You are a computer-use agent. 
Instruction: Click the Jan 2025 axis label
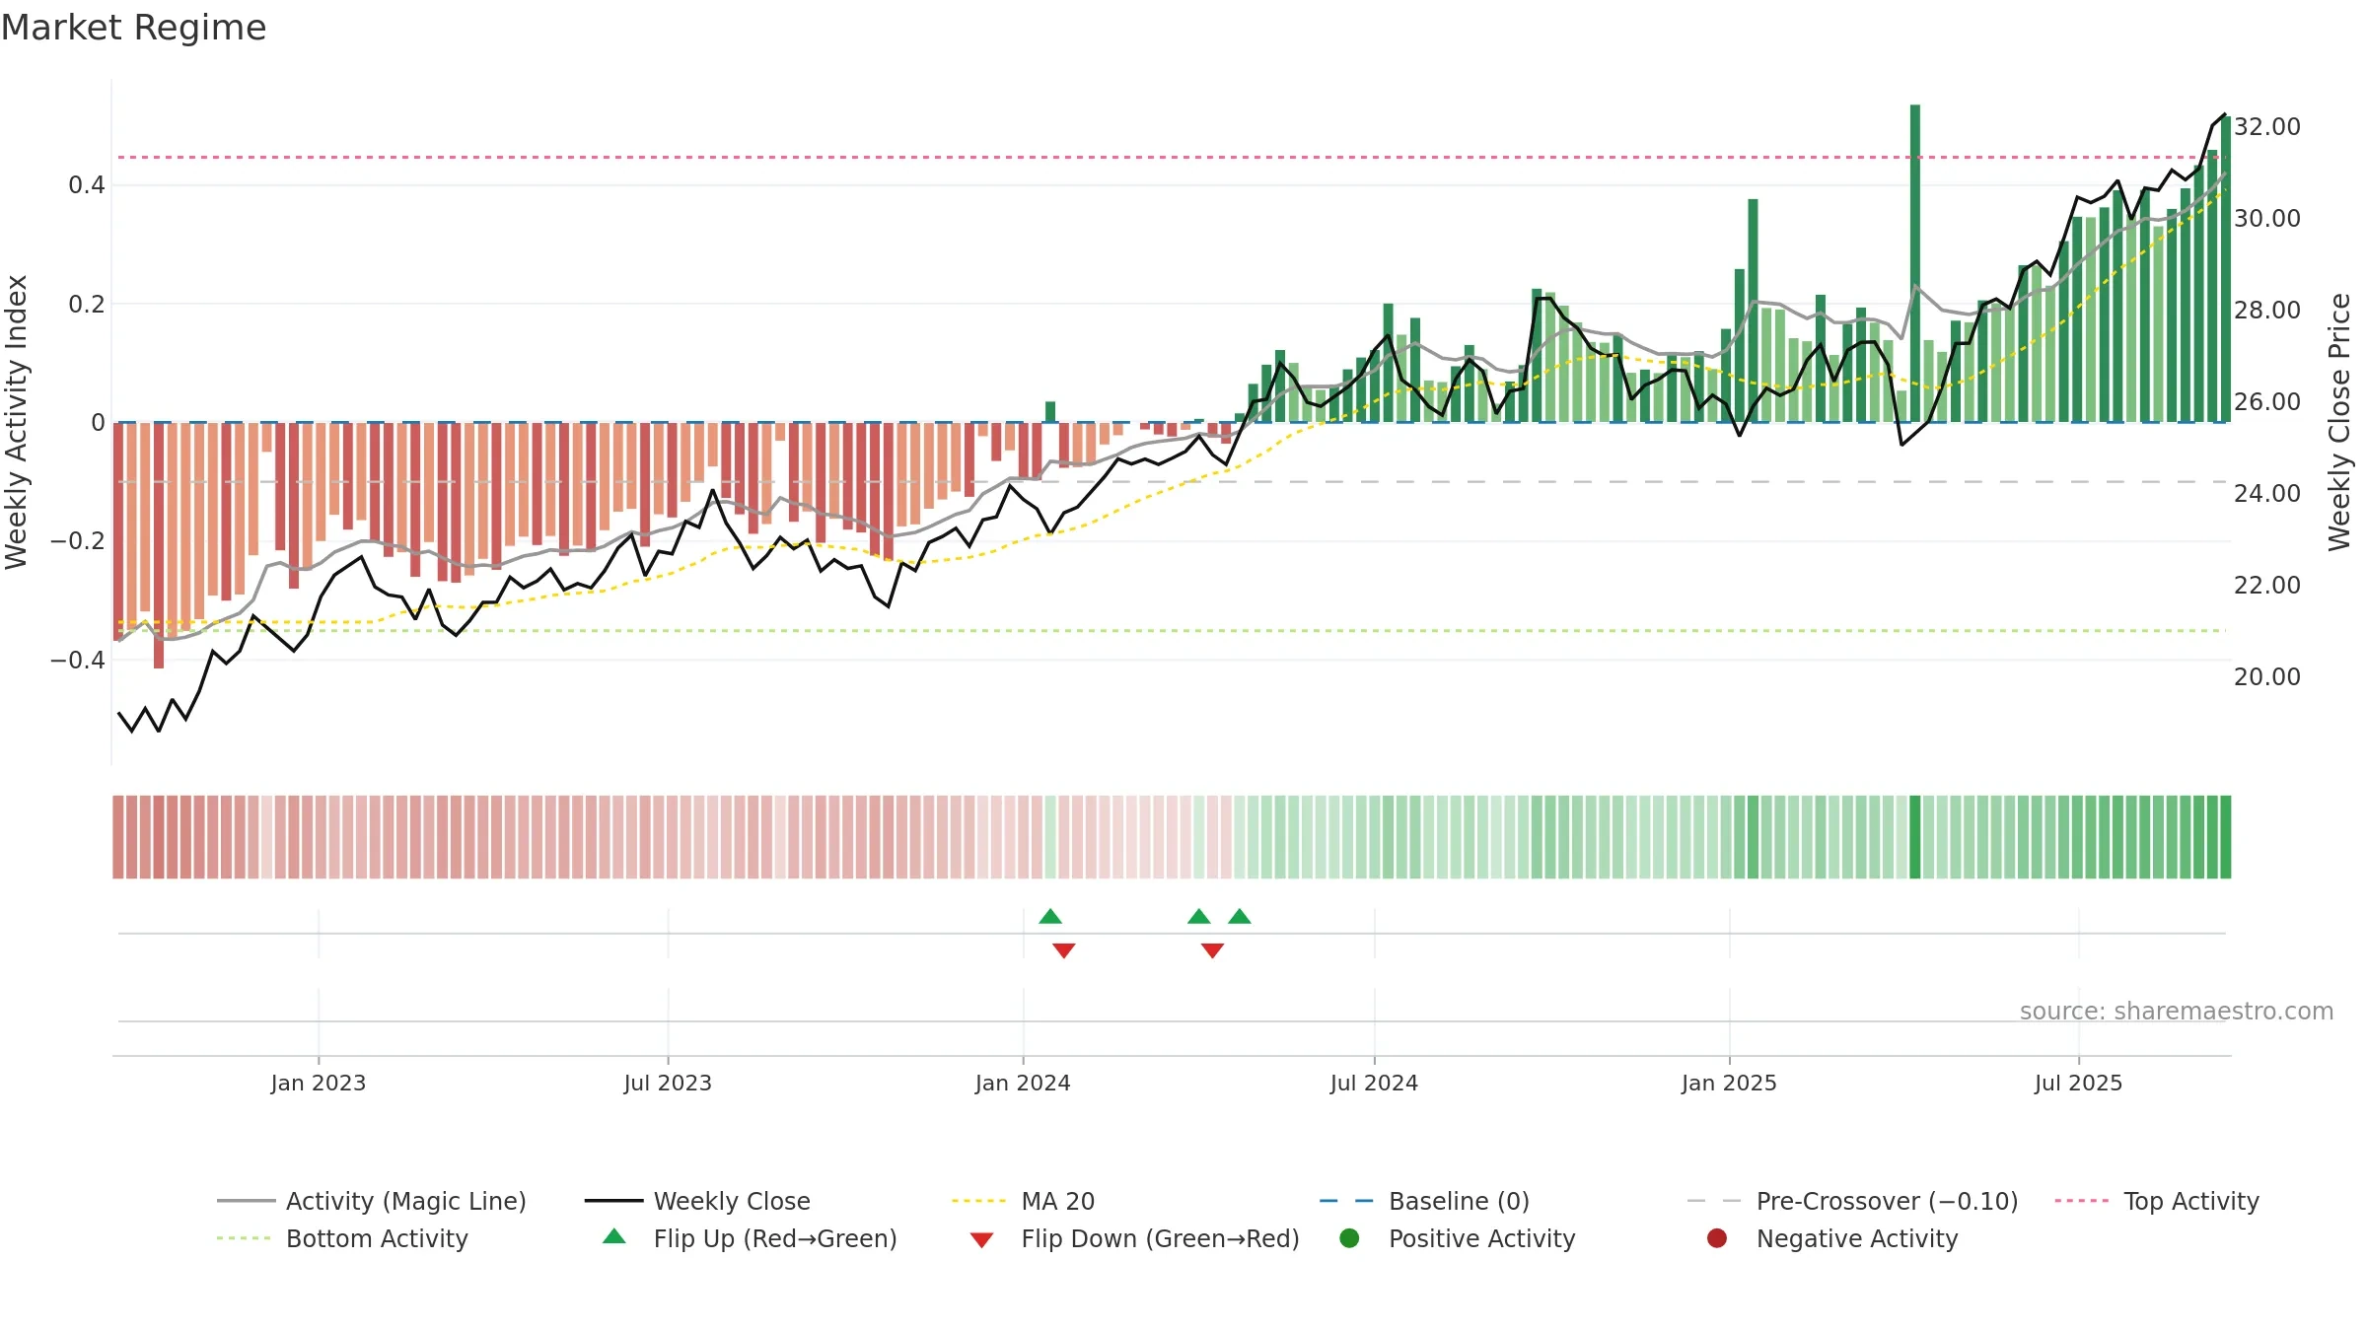[1729, 1083]
